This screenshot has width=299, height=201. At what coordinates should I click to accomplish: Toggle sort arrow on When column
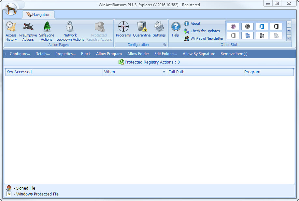pyautogui.click(x=164, y=72)
